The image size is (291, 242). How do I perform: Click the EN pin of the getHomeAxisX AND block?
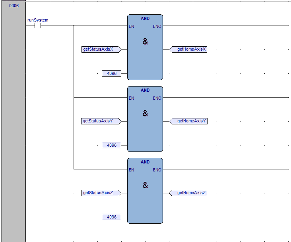132,26
